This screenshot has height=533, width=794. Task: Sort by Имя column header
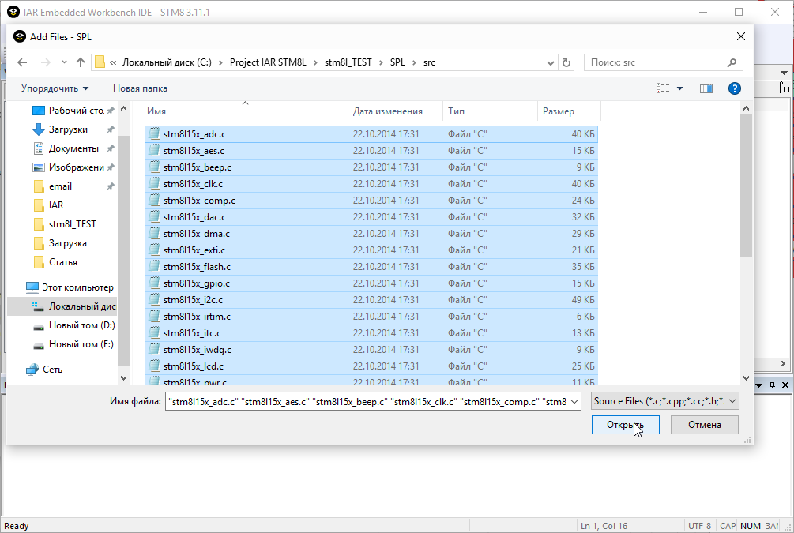click(246, 111)
